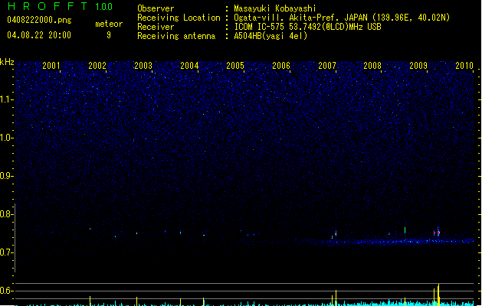Click the tallest yellow amplitude spike near 2009
Viewport: 482px width, 306px height.
438,295
